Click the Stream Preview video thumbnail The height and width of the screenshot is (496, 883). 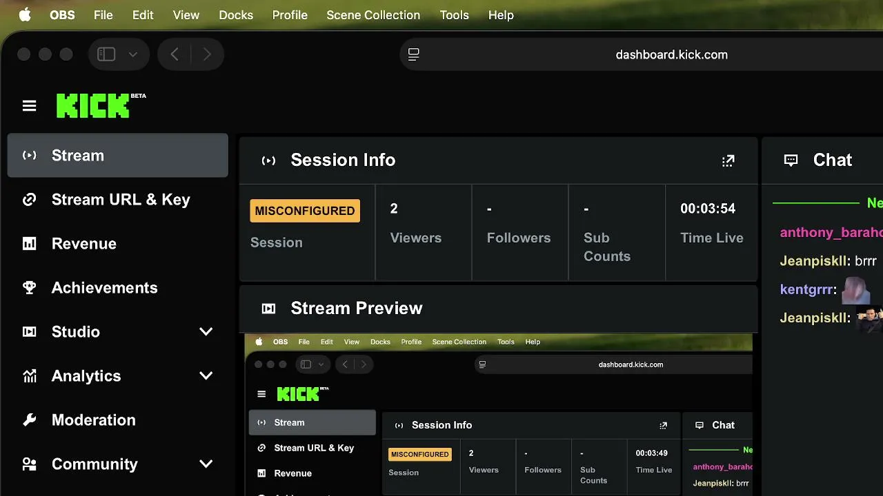tap(499, 415)
